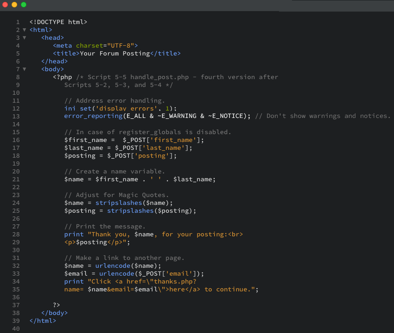Click the 'Make a link to another page' comment
The width and height of the screenshot is (394, 333).
[x=124, y=258]
